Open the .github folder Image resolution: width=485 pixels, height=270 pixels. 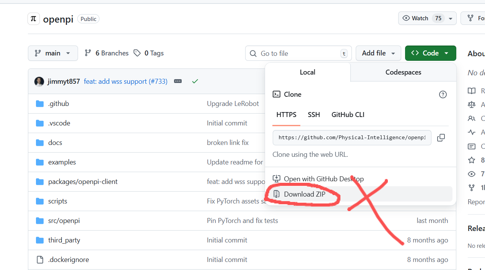59,104
